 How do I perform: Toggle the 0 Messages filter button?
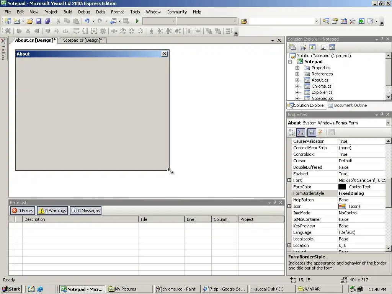pyautogui.click(x=86, y=211)
